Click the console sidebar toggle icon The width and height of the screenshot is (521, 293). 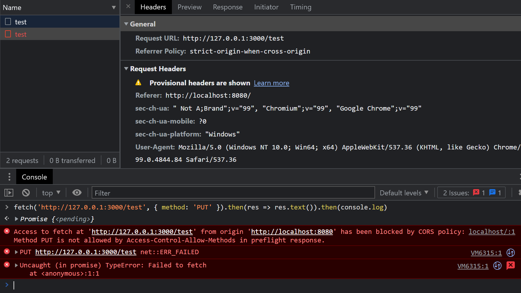9,193
